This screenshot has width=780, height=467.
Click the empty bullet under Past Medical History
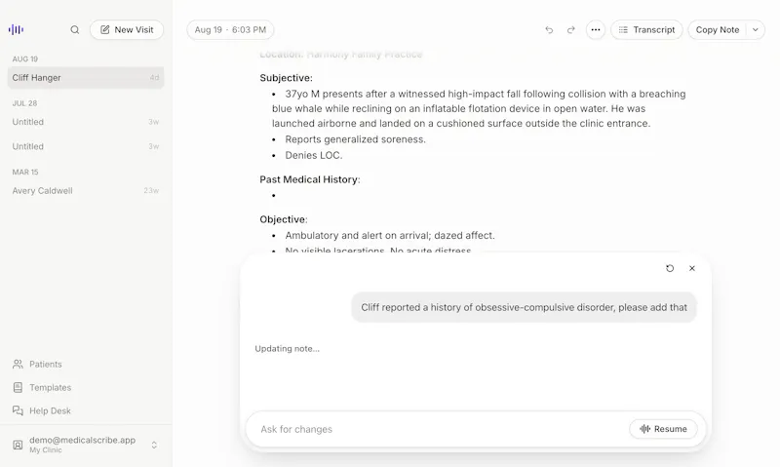(x=274, y=195)
